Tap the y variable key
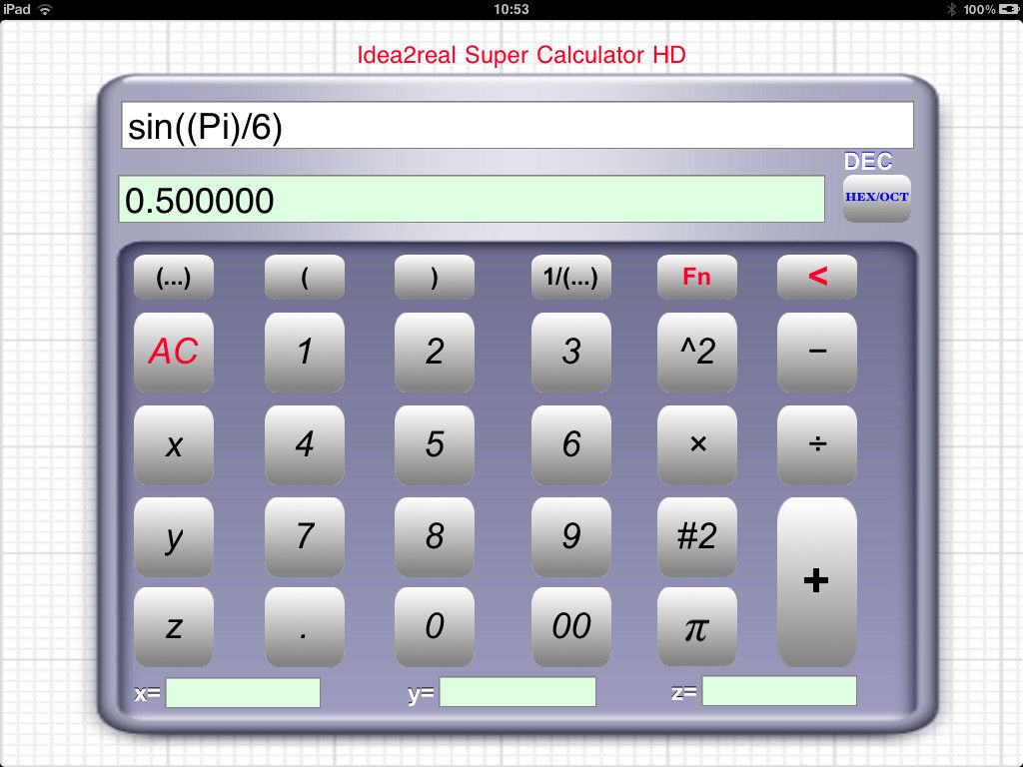Viewport: 1023px width, 767px height. pos(174,536)
